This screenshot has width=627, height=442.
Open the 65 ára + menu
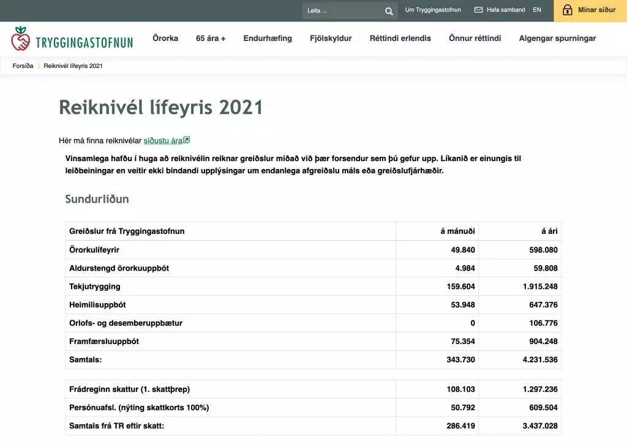211,39
